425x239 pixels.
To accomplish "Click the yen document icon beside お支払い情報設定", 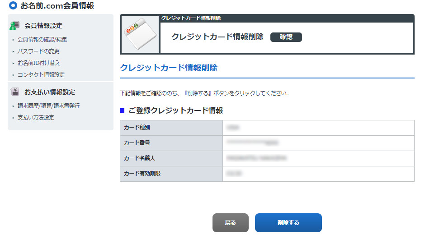I will [x=15, y=92].
